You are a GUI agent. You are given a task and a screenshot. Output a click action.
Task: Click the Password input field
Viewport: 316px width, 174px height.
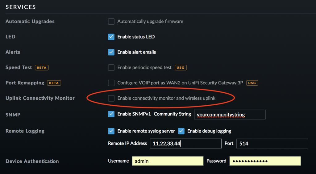pyautogui.click(x=265, y=161)
